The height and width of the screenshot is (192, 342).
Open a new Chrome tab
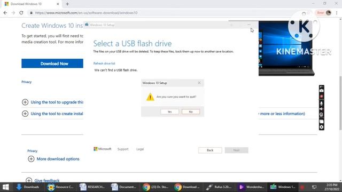point(67,4)
